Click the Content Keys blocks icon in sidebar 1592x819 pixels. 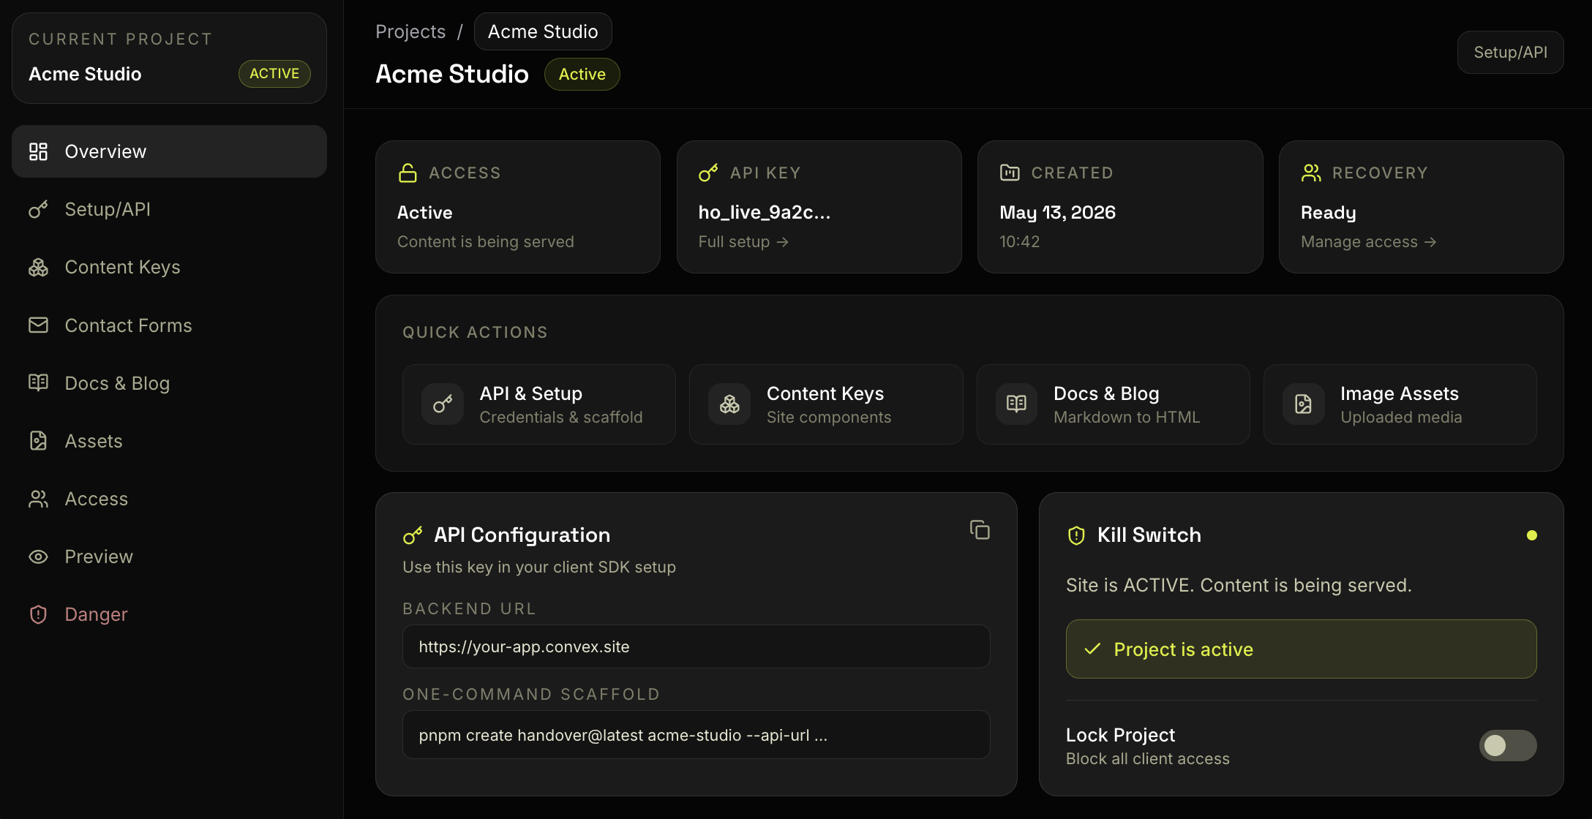[38, 268]
